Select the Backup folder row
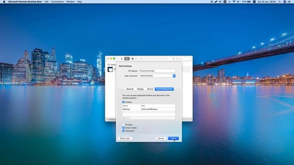The width and height of the screenshot is (294, 165). 149,109
